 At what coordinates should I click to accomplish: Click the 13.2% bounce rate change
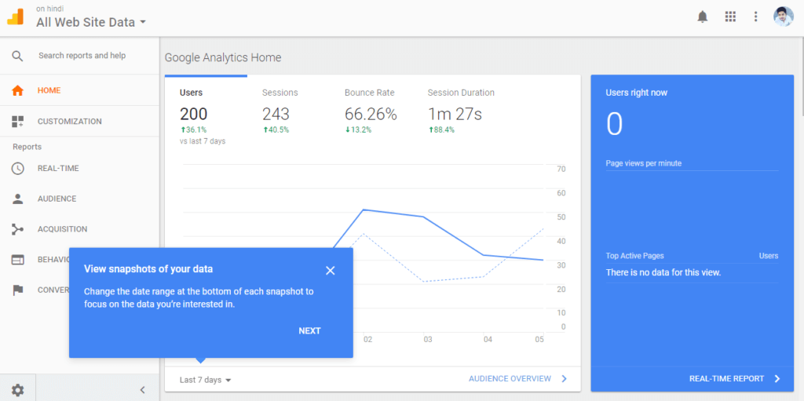pos(358,129)
